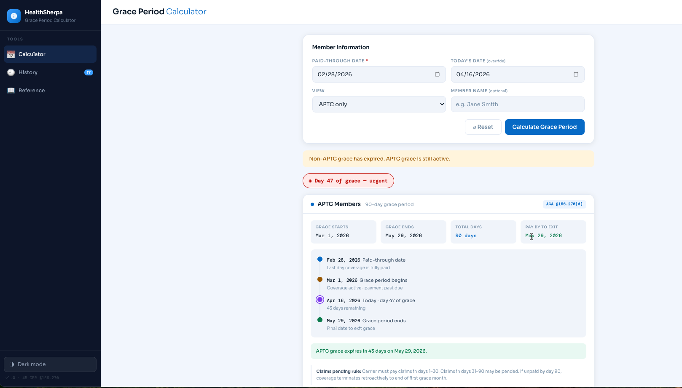Click the book icon beside Reference

coord(11,91)
